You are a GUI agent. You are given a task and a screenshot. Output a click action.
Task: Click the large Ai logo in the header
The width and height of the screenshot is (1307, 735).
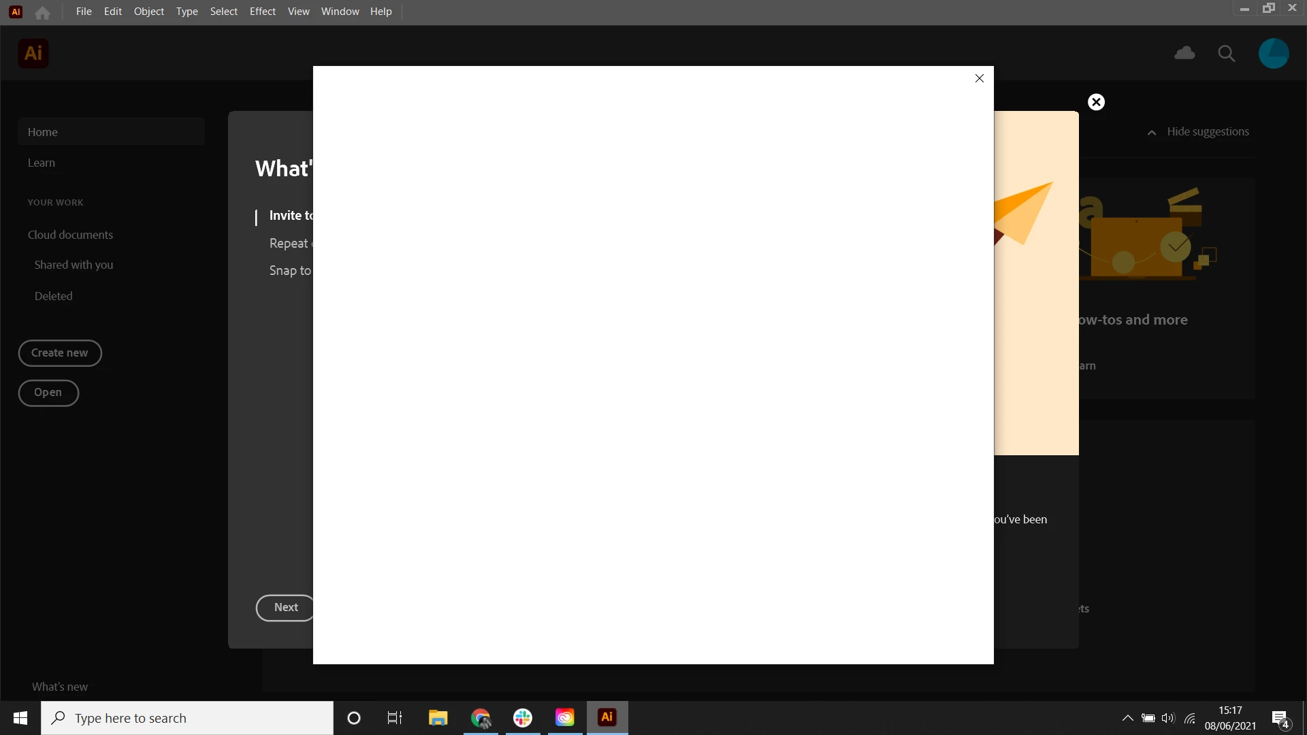33,53
